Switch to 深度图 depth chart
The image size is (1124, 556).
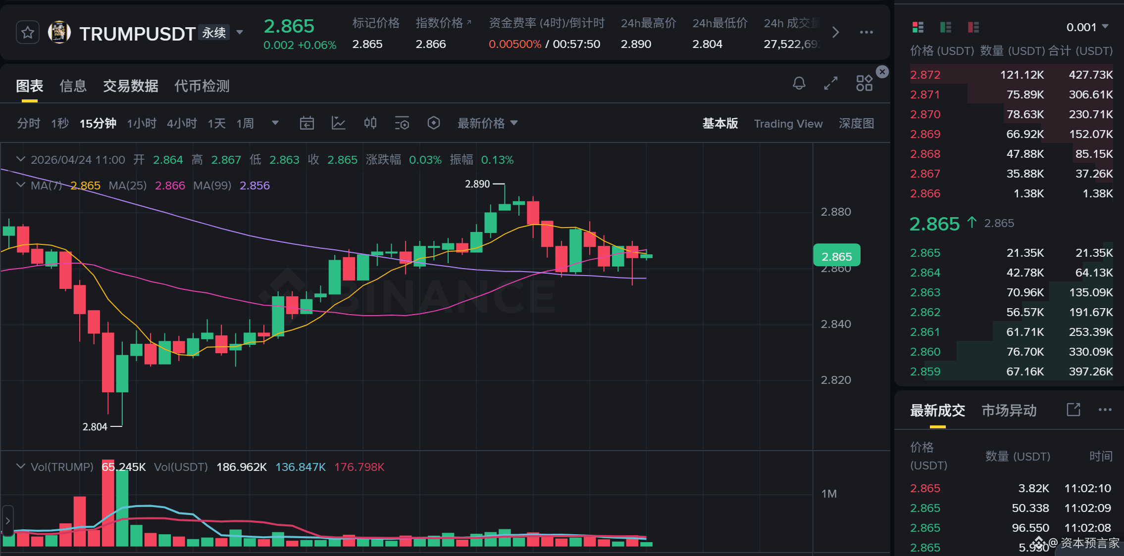point(856,123)
